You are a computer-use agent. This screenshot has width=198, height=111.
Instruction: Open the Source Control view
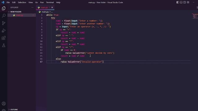pyautogui.click(x=3, y=23)
